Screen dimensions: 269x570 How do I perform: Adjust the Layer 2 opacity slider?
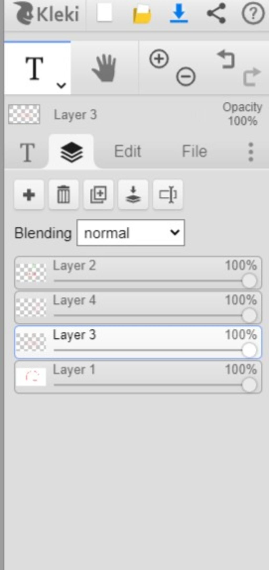(249, 281)
